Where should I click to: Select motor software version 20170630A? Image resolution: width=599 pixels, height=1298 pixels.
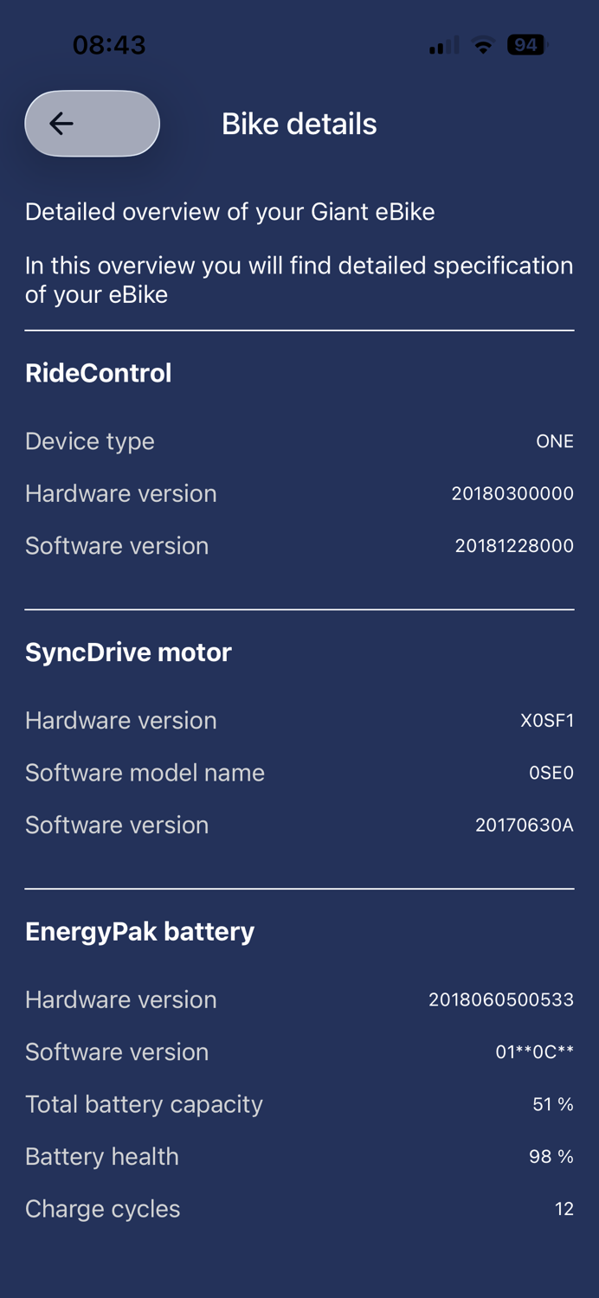pyautogui.click(x=525, y=825)
